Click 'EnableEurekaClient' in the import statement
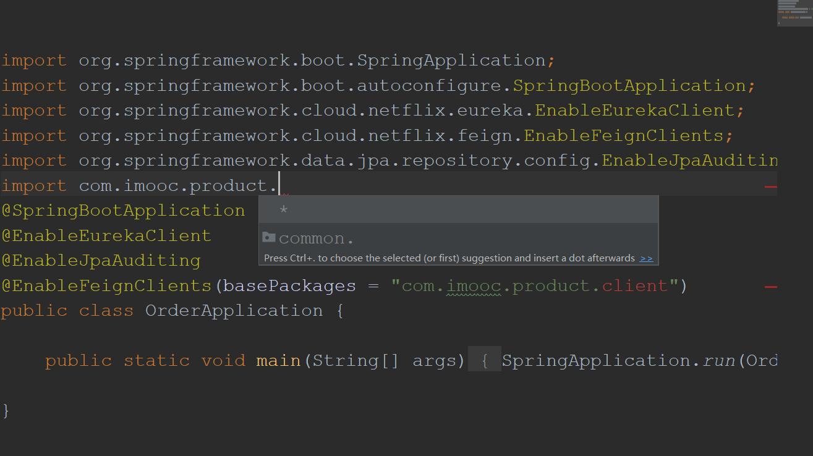813x456 pixels. [x=635, y=111]
